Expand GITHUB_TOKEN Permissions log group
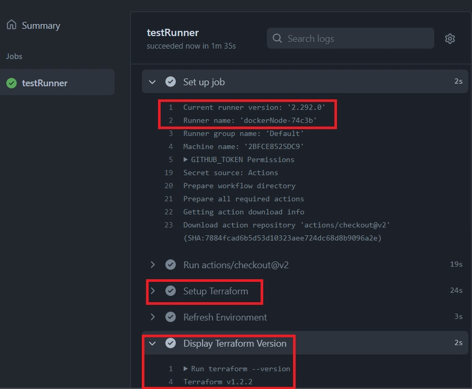 pyautogui.click(x=186, y=160)
